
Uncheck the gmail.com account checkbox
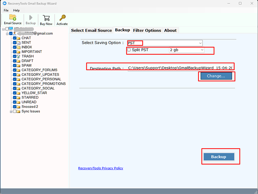[11, 34]
